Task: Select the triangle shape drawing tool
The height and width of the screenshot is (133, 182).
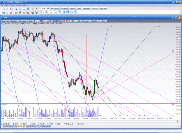Action: tap(72, 12)
